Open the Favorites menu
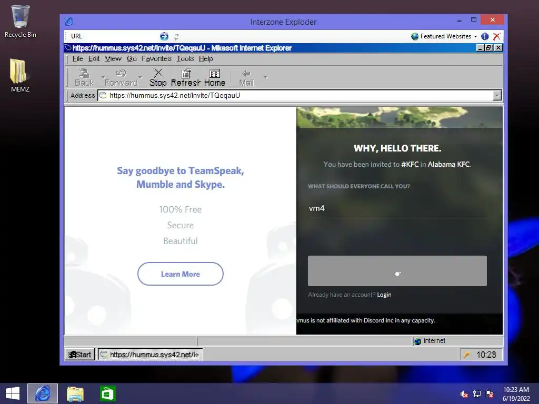Viewport: 539px width, 404px height. pyautogui.click(x=156, y=59)
